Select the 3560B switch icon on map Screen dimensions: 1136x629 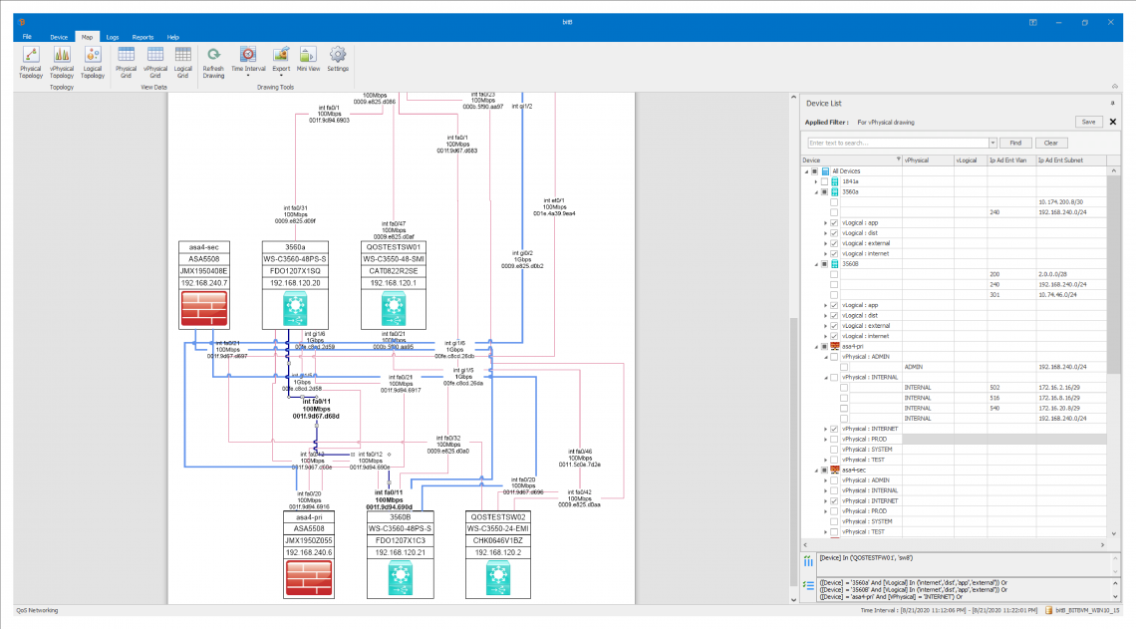(x=400, y=577)
